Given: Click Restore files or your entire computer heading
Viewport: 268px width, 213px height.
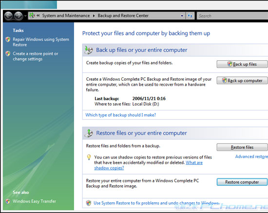Looking at the screenshot, I should (141, 133).
